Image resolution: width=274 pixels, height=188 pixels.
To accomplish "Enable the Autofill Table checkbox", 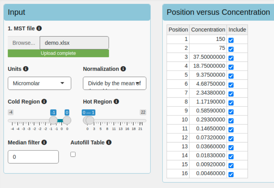I will tap(73, 154).
